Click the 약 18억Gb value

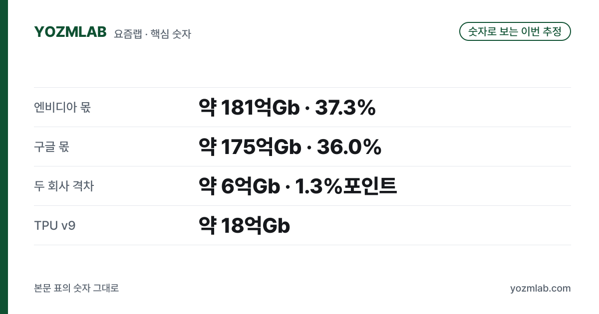pyautogui.click(x=244, y=226)
